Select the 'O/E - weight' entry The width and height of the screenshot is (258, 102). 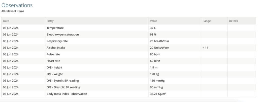pos(55,74)
